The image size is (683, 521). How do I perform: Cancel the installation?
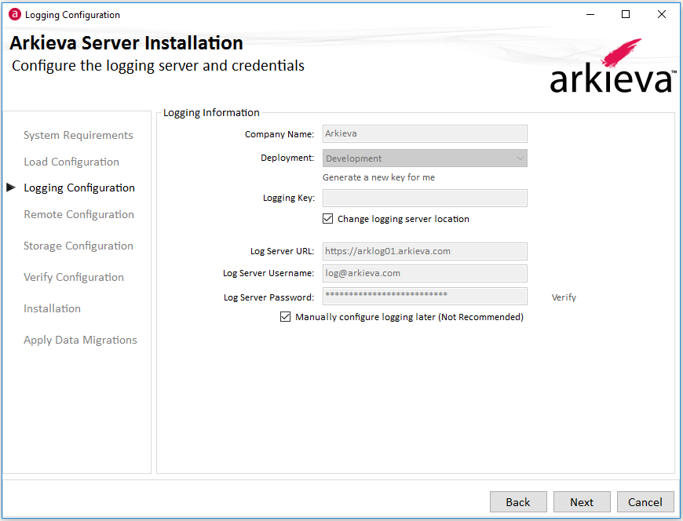click(645, 502)
